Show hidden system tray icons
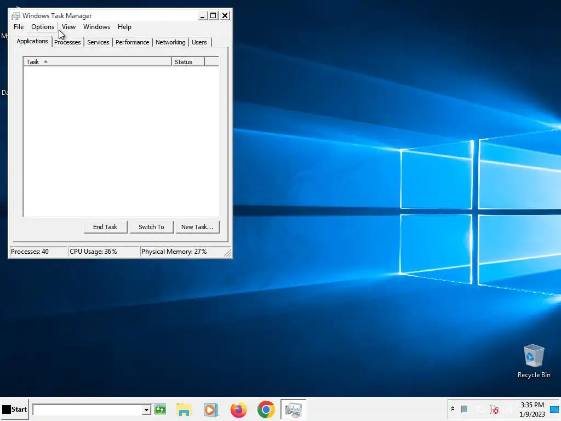 tap(453, 409)
